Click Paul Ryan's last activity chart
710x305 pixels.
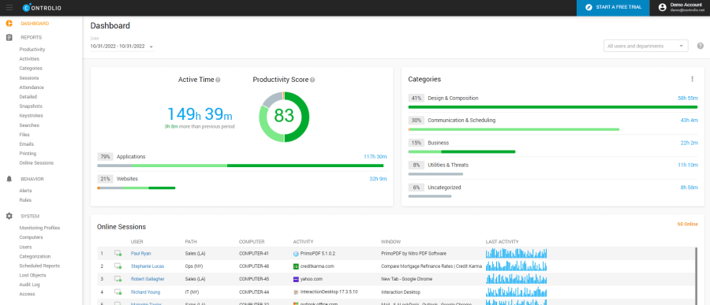[516, 254]
